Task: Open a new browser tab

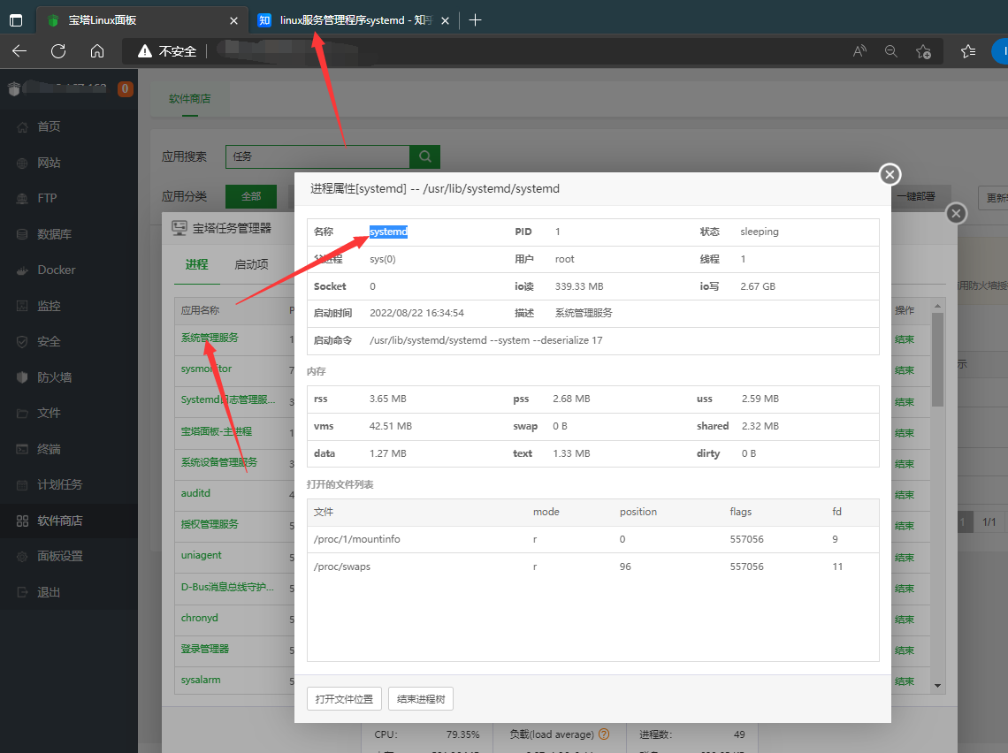Action: pos(475,20)
